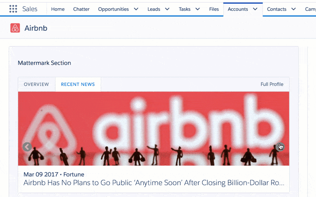The image size is (316, 197).
Task: Switch to the Contacts tab
Action: (x=276, y=9)
